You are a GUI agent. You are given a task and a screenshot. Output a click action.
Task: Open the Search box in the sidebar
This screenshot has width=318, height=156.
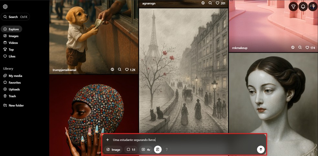15,17
